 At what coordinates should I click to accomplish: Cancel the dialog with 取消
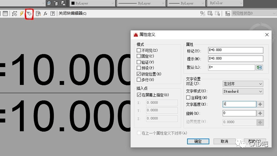tap(224, 142)
